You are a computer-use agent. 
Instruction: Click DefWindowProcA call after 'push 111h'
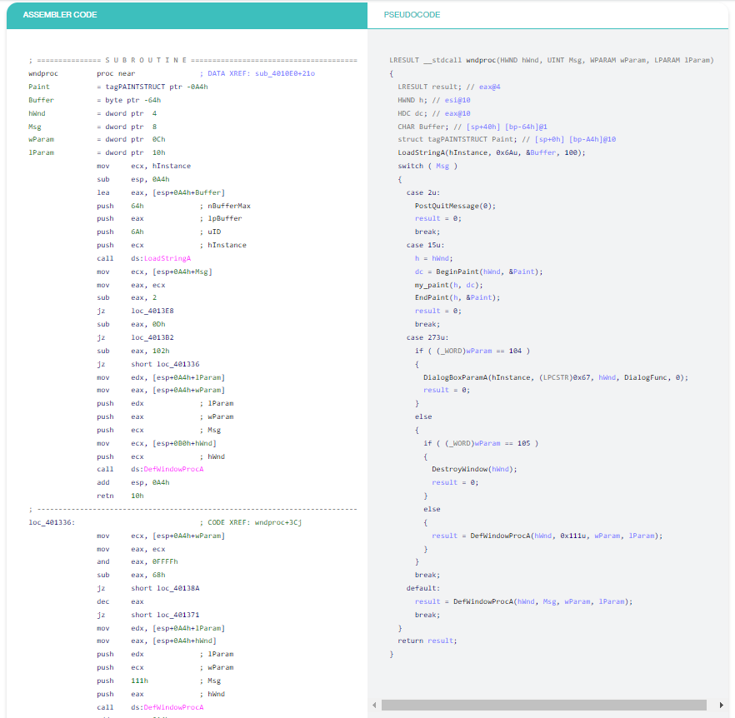(x=173, y=707)
